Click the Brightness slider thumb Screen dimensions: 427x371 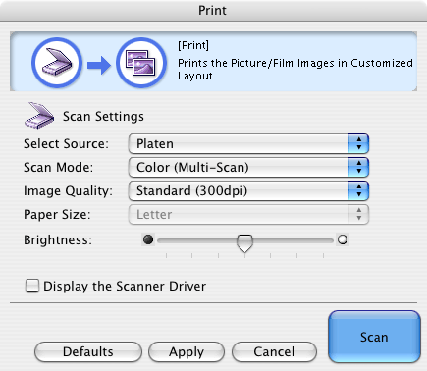[x=244, y=243]
